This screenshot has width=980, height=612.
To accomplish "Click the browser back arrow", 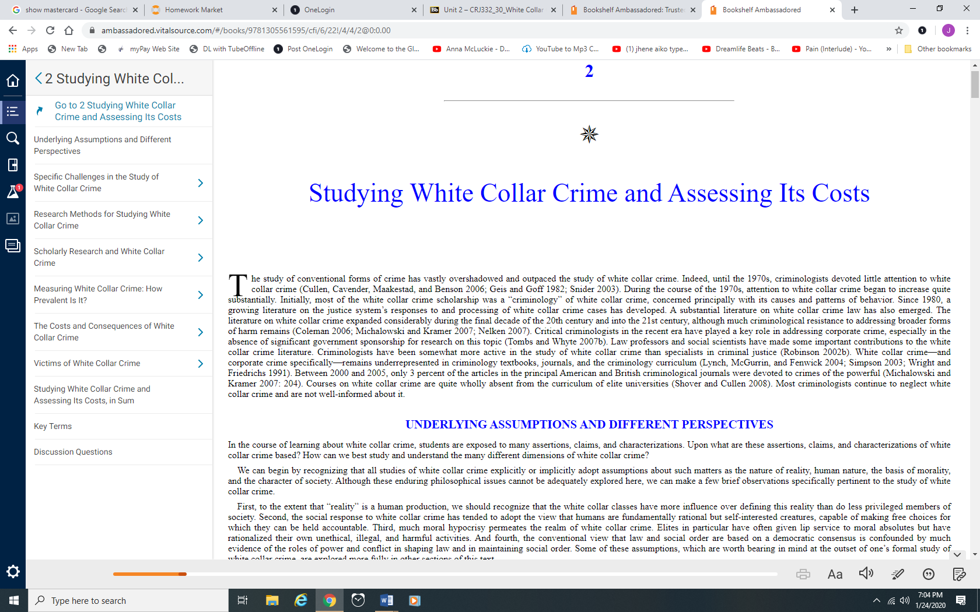I will tap(13, 30).
